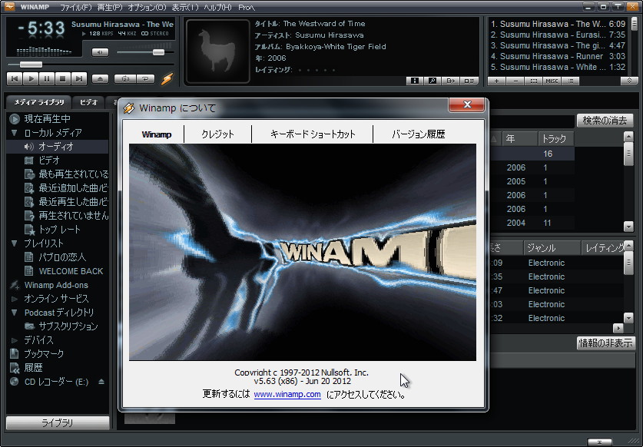Image resolution: width=643 pixels, height=447 pixels.
Task: Click the MISC button in the playlist editor
Action: click(552, 81)
